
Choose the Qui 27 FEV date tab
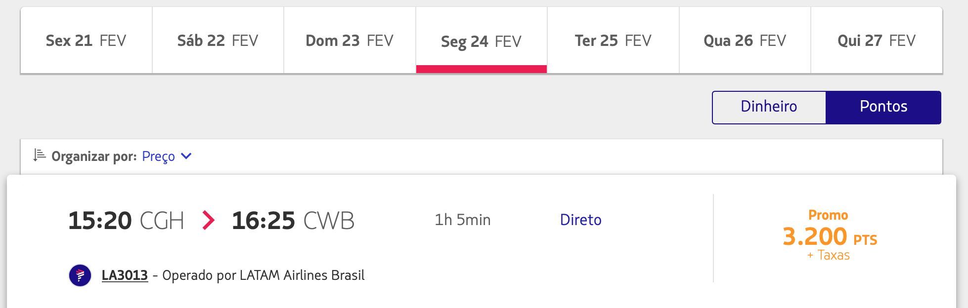[877, 40]
